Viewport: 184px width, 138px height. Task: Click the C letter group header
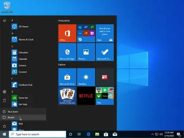pos(12,46)
